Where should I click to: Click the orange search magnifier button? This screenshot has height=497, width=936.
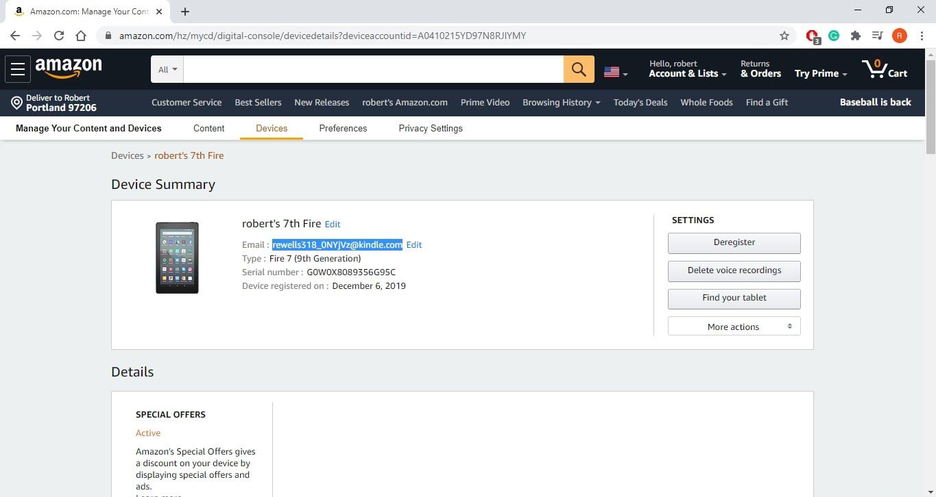coord(579,69)
